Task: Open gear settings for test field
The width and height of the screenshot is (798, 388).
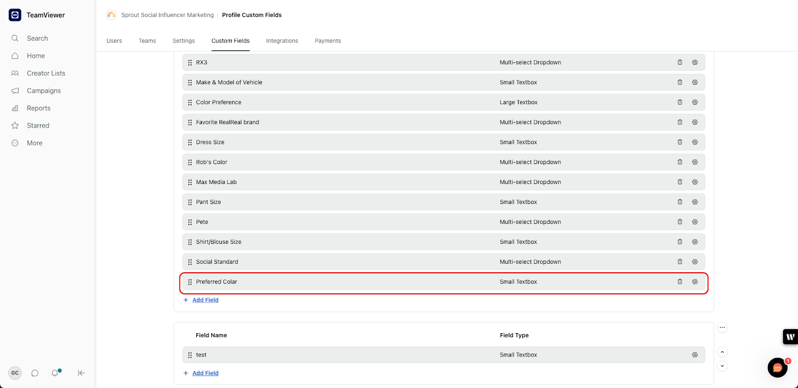Action: click(695, 355)
